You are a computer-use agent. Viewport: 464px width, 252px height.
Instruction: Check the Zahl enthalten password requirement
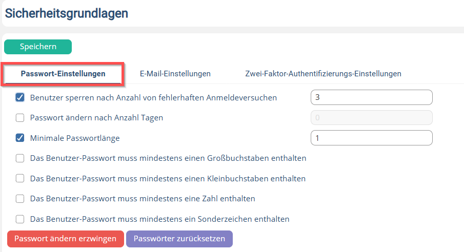click(20, 198)
